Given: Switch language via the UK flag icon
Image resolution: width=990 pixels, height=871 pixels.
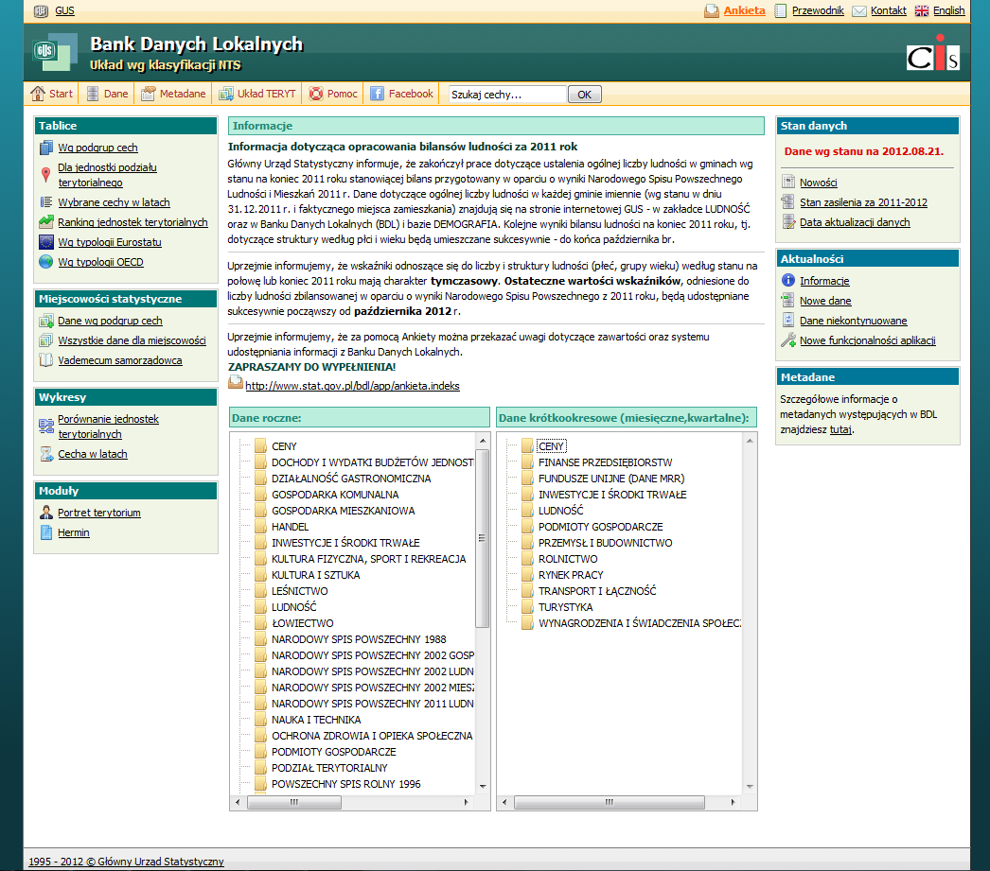Looking at the screenshot, I should coord(922,10).
